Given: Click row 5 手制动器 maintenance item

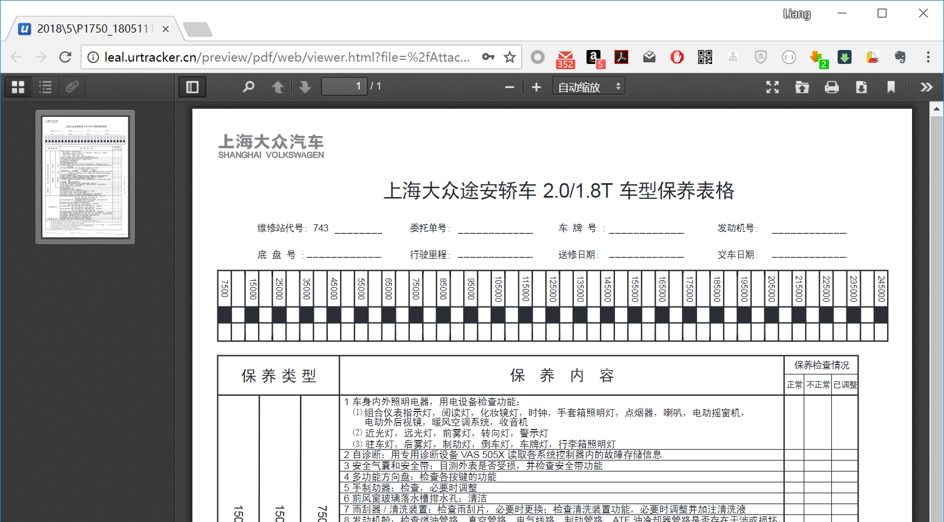Looking at the screenshot, I should point(562,488).
